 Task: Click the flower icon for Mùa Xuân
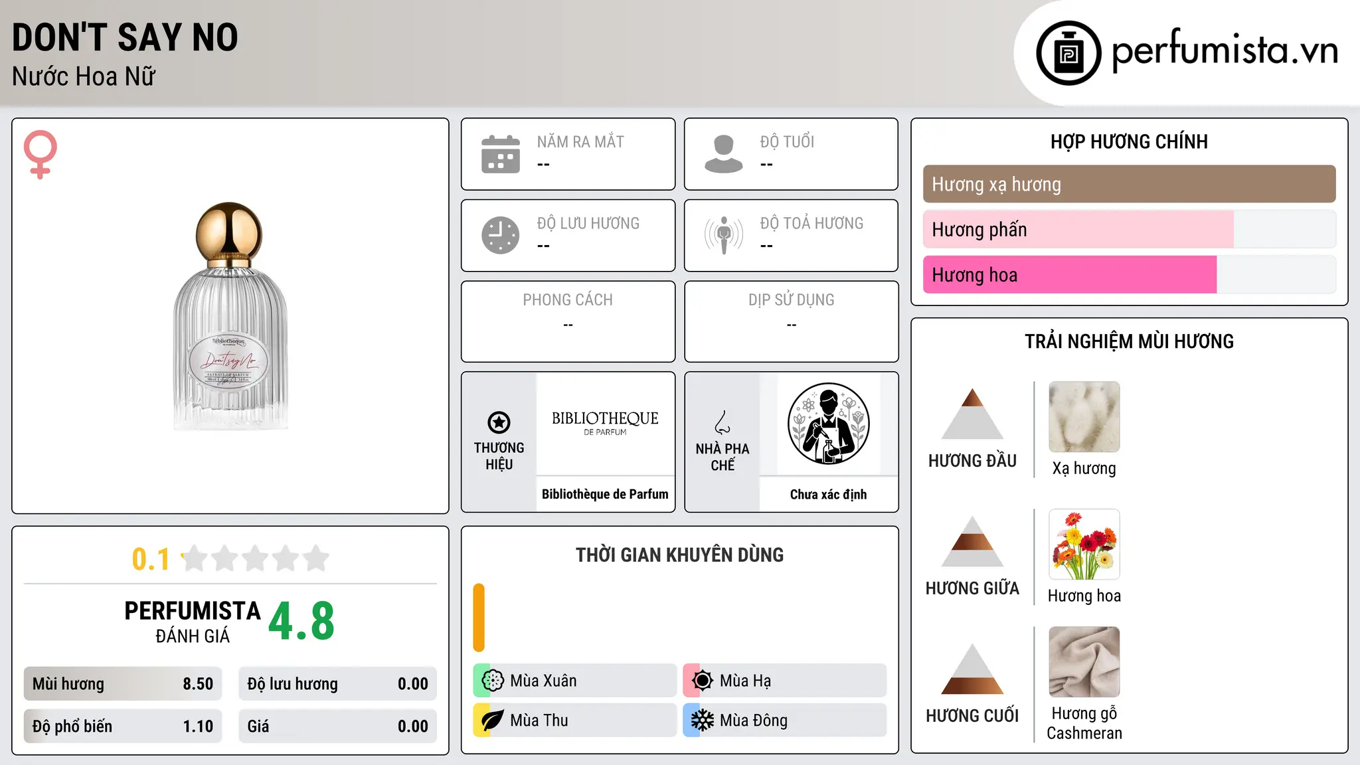point(493,681)
